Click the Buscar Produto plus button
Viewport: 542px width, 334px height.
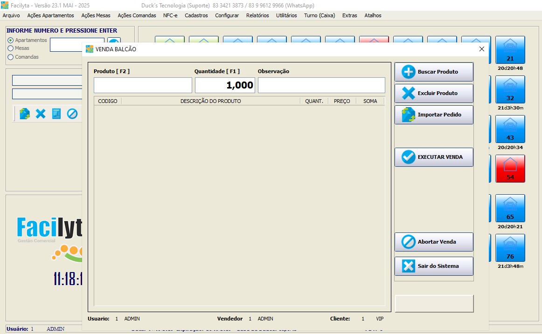click(434, 72)
